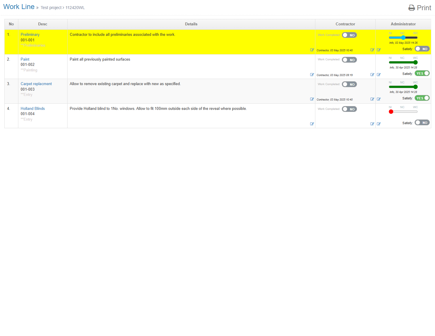Viewport: 435px width, 336px height.
Task: Edit details of the Paint row
Action: coord(312,75)
